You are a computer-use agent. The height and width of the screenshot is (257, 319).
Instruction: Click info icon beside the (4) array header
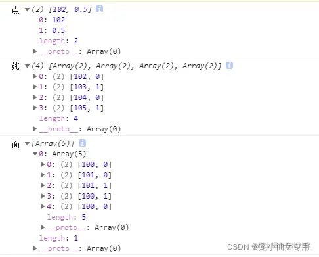[x=229, y=66]
